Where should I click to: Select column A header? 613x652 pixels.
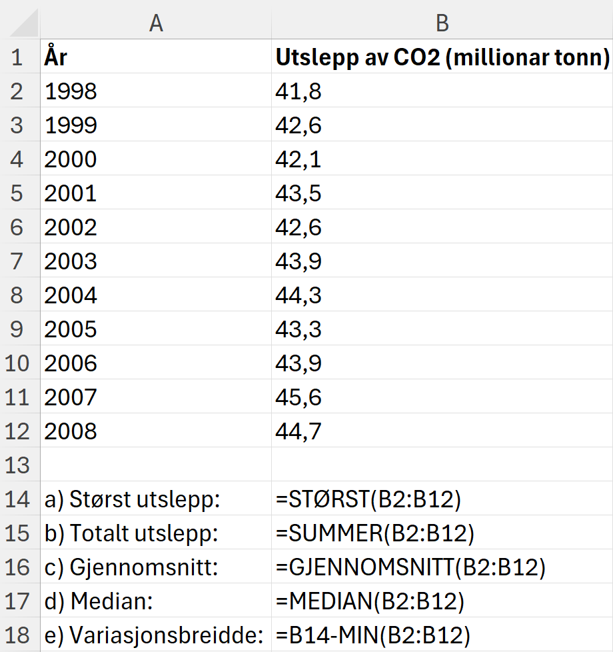(x=156, y=23)
